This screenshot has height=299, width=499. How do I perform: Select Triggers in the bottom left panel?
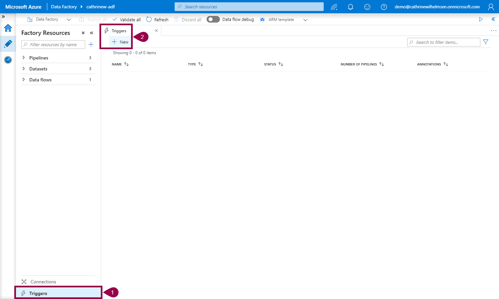[x=38, y=293]
